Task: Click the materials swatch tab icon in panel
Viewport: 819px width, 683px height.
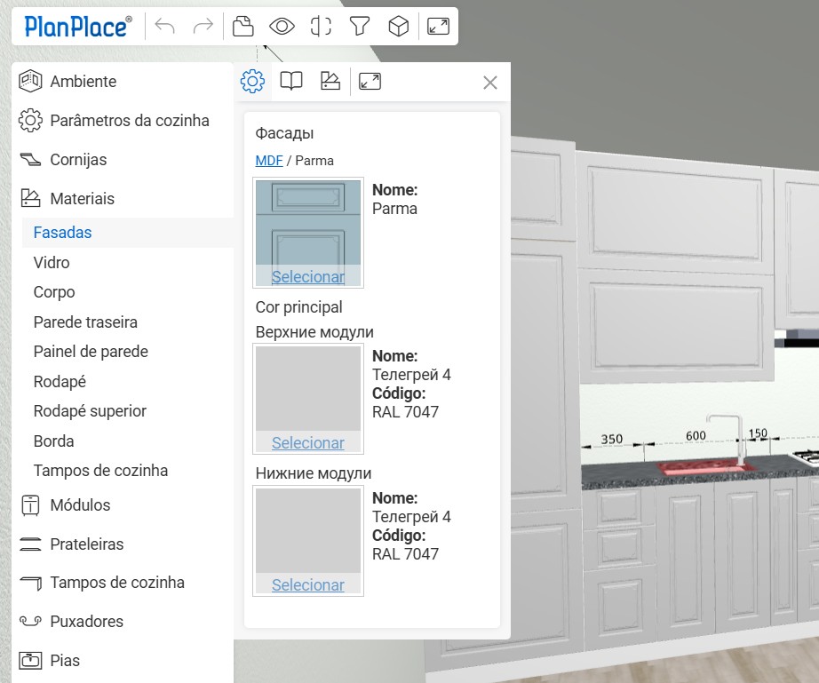Action: click(x=330, y=82)
